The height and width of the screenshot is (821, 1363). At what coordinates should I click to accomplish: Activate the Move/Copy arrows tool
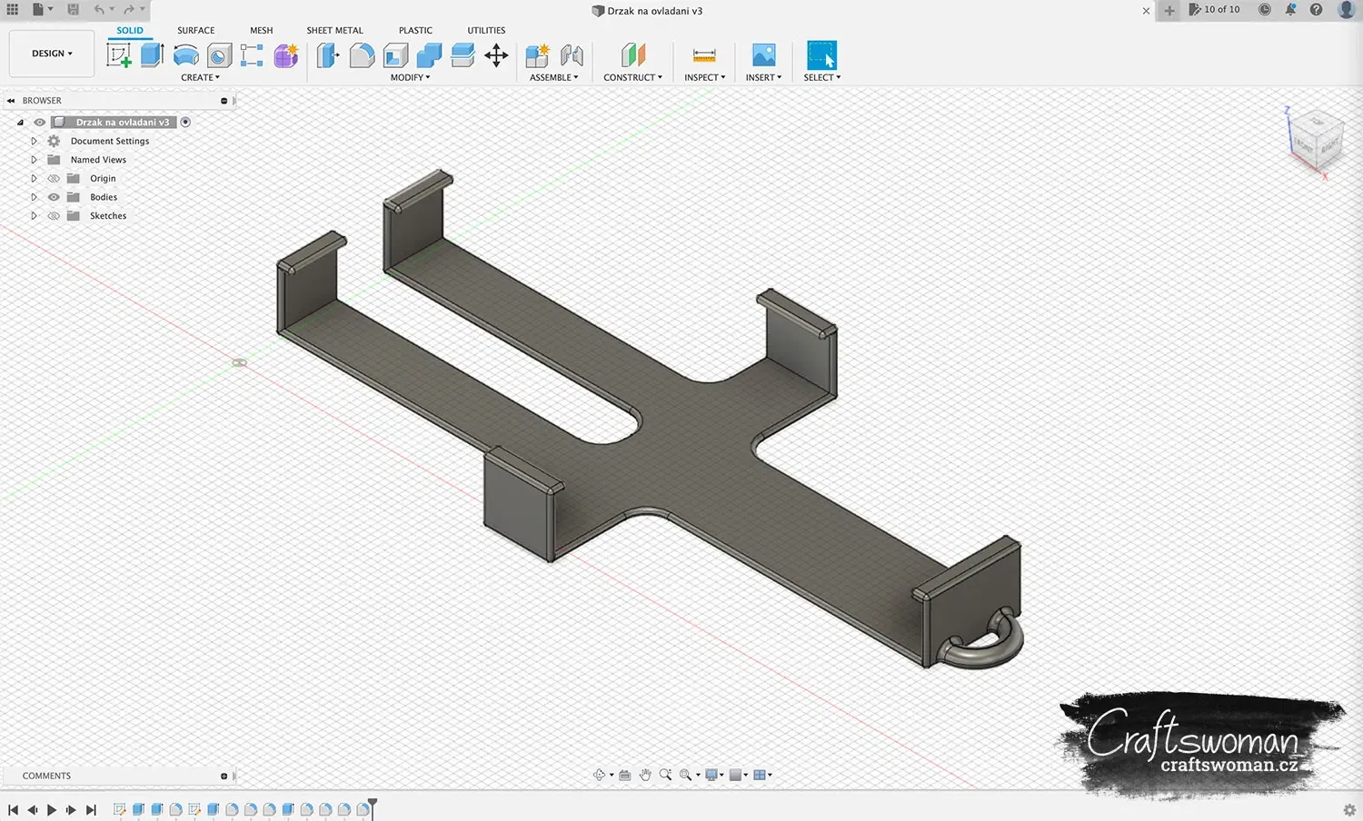click(496, 55)
